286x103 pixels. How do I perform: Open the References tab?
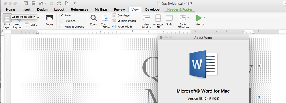coord(80,9)
